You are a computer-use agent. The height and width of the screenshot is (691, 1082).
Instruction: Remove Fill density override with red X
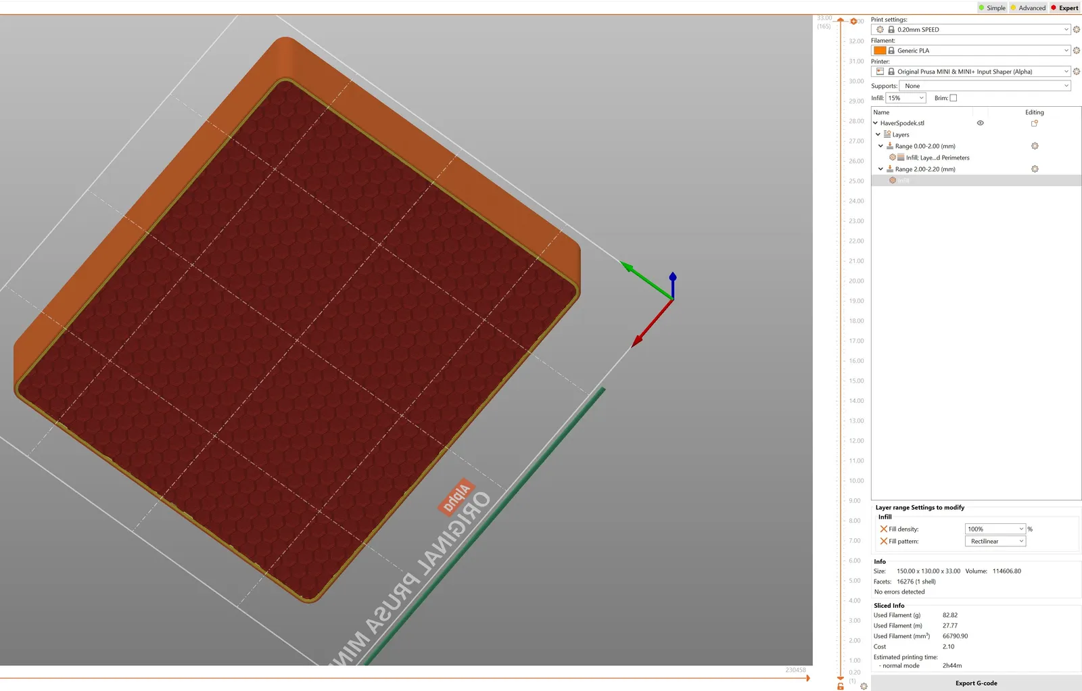click(x=883, y=529)
